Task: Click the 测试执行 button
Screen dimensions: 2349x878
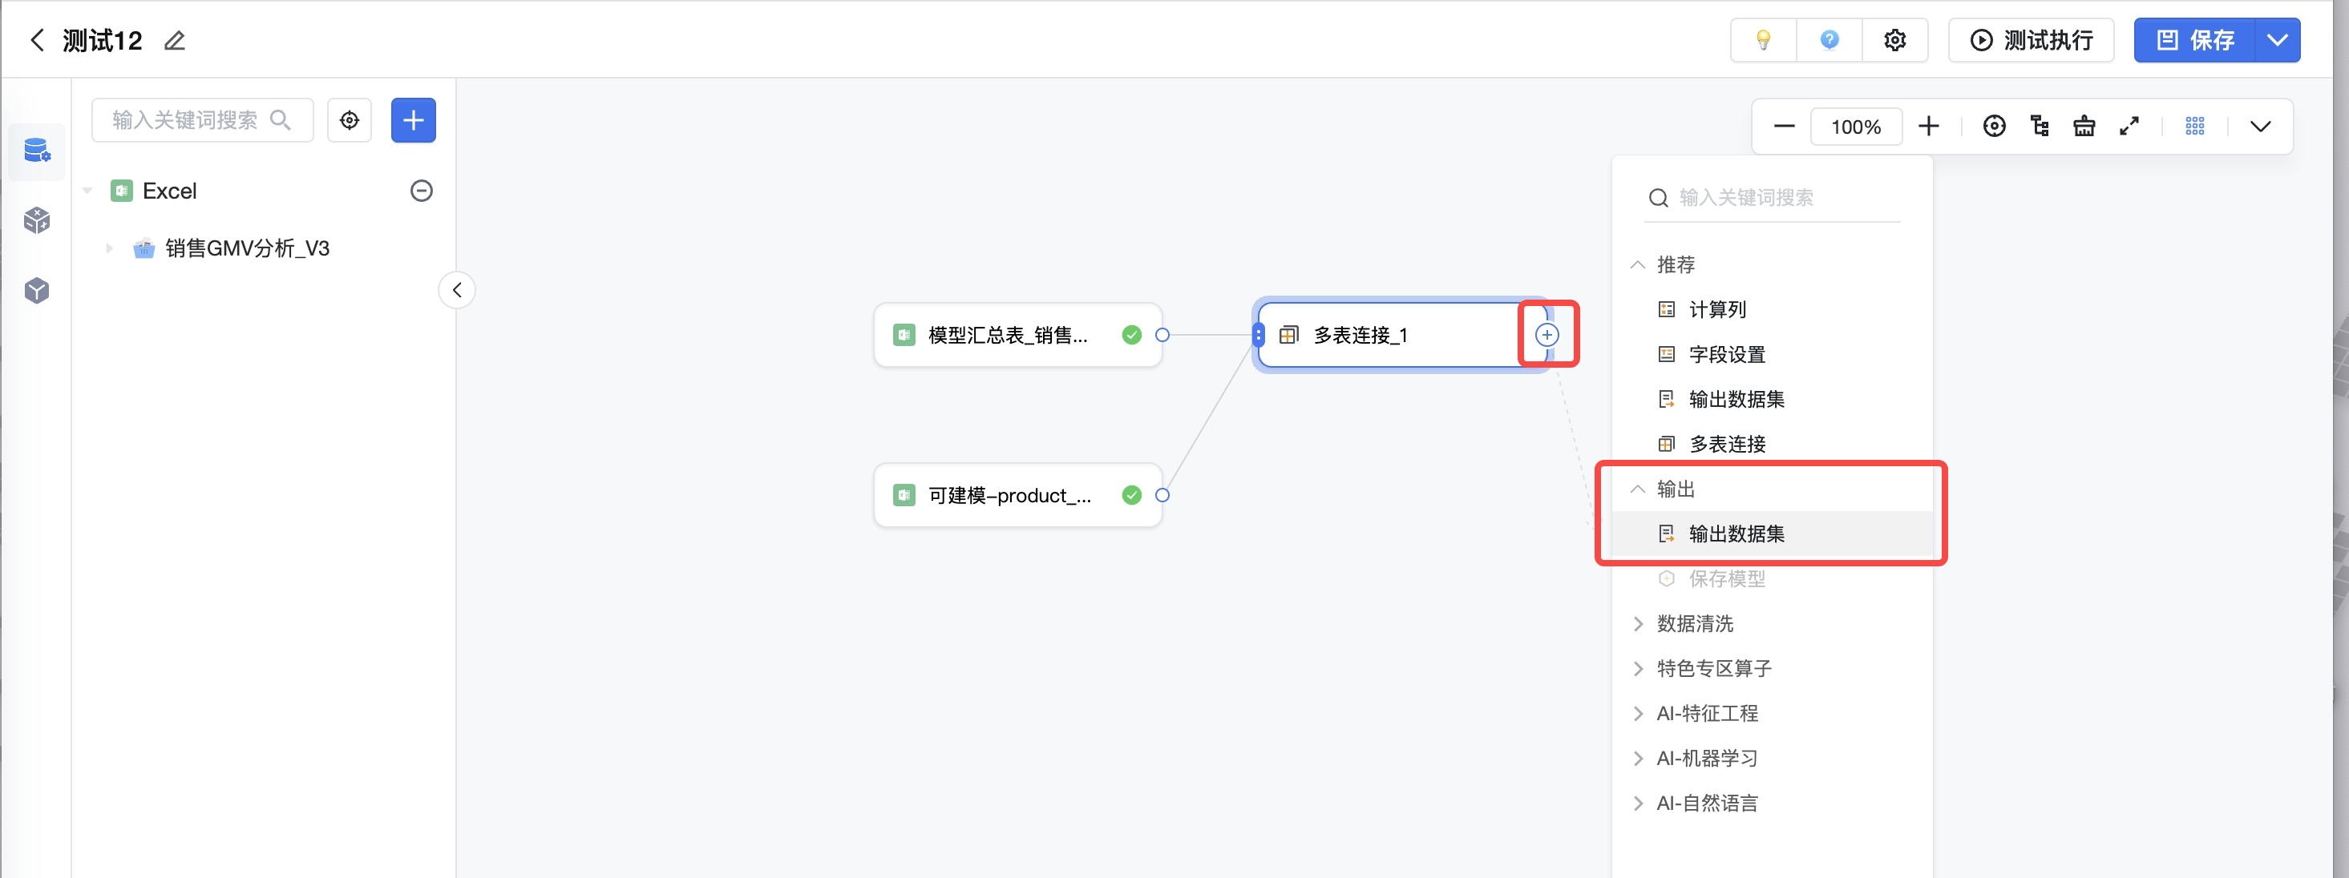Action: (x=2031, y=40)
